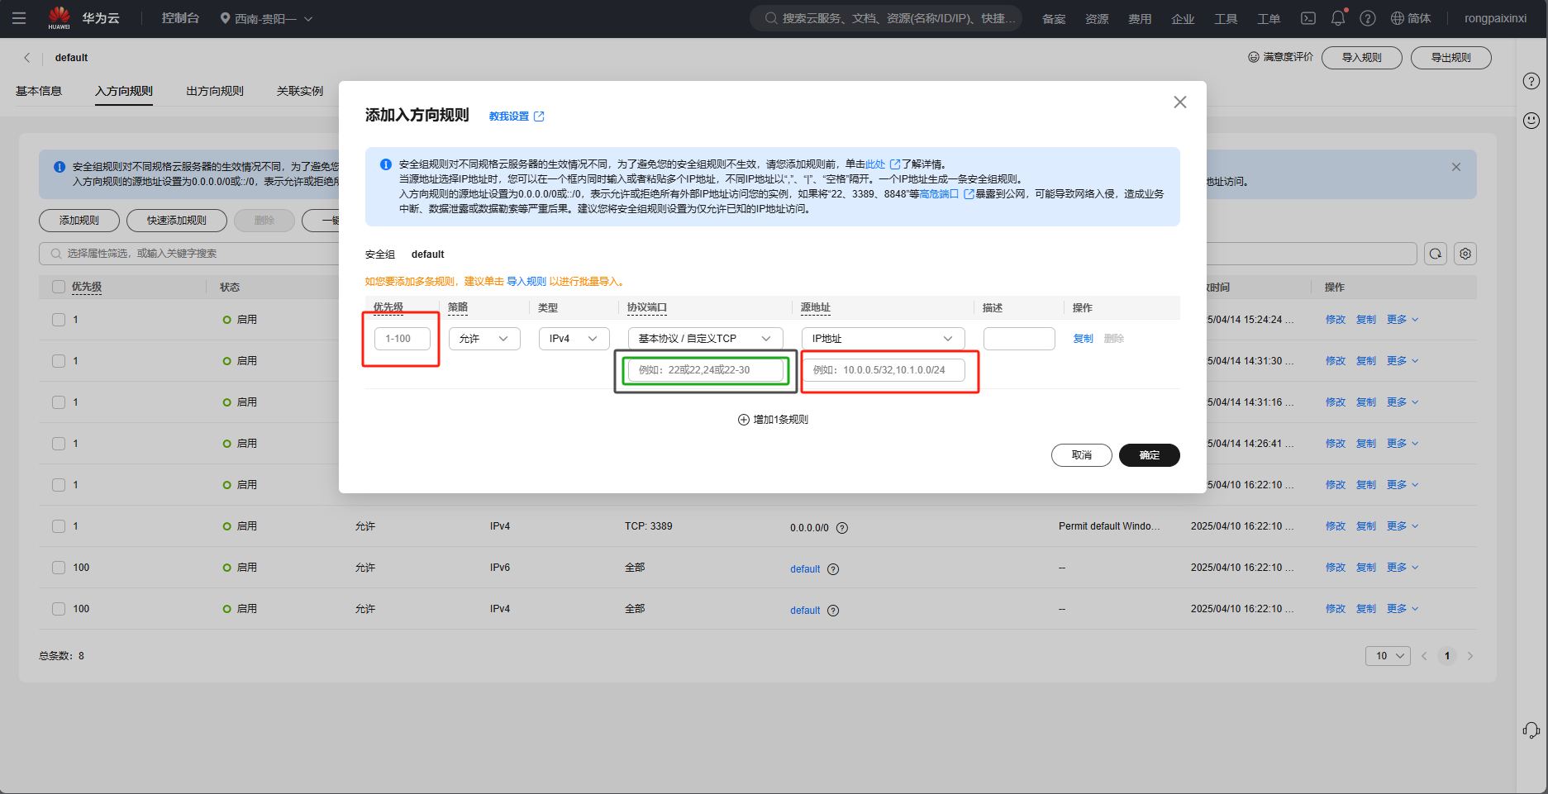Click the 导入规则 button
Viewport: 1548px width, 794px height.
pos(1362,58)
